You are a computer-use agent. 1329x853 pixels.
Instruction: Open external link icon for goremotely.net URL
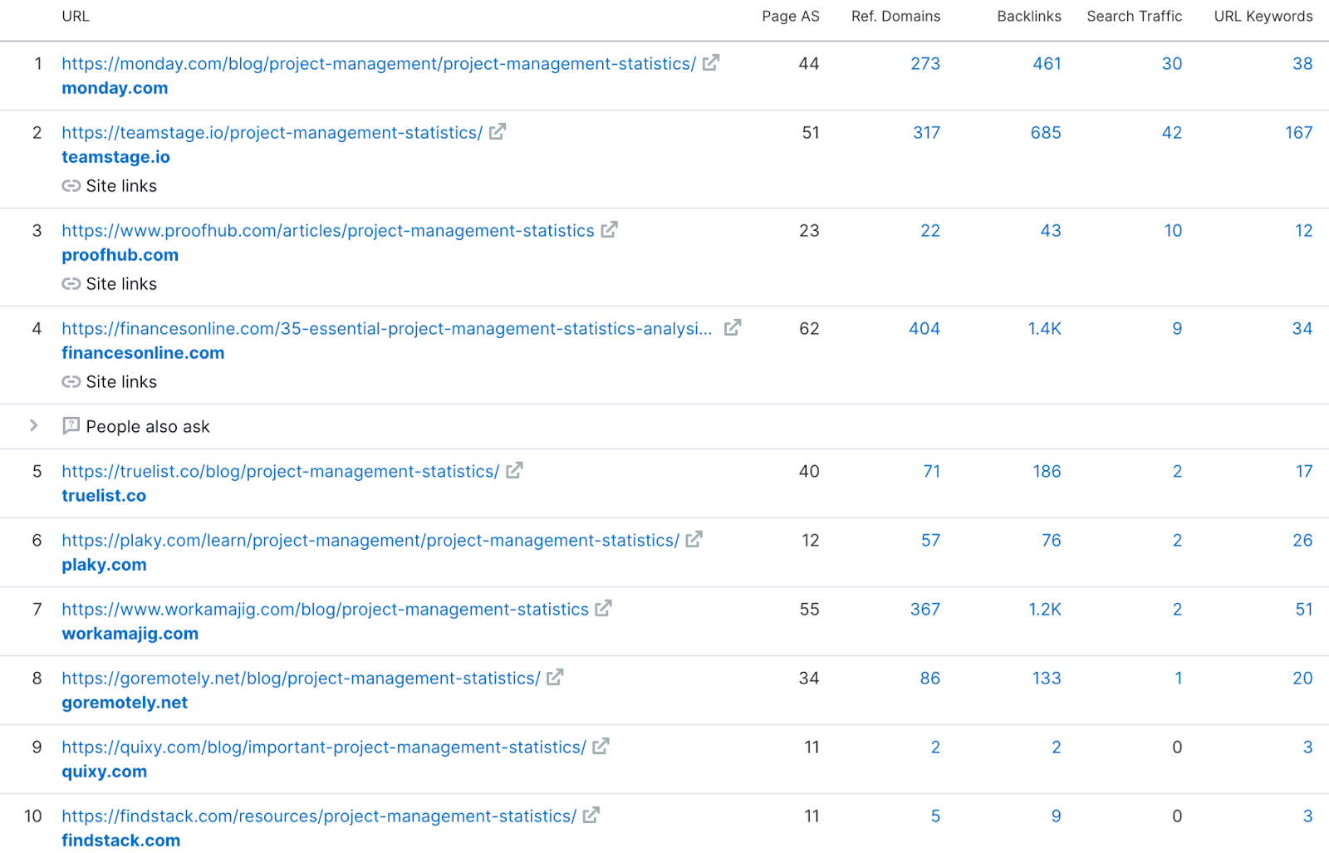tap(555, 678)
